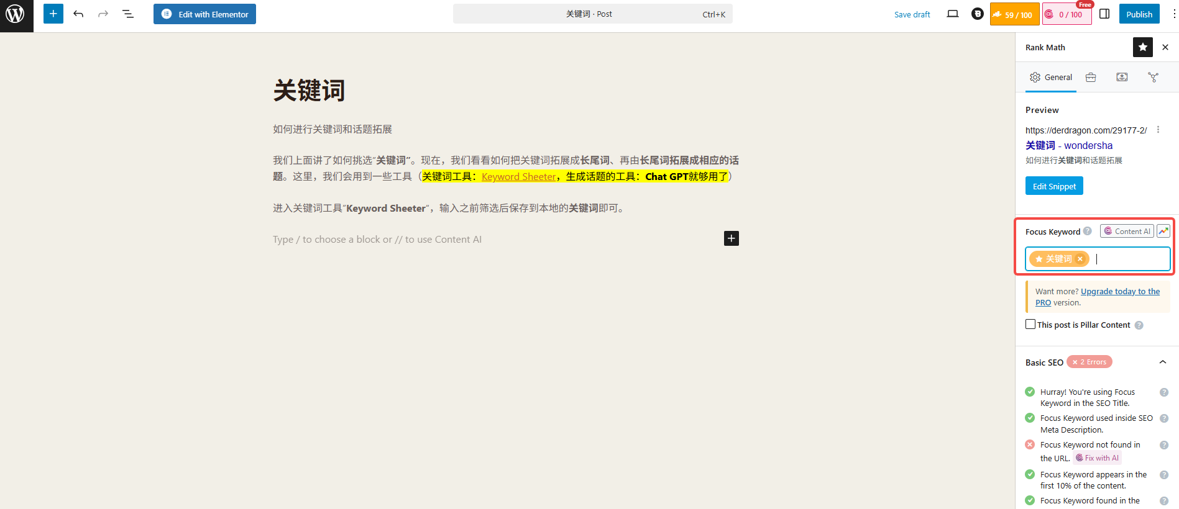Click the WordPress logo icon
The width and height of the screenshot is (1179, 509).
click(16, 15)
